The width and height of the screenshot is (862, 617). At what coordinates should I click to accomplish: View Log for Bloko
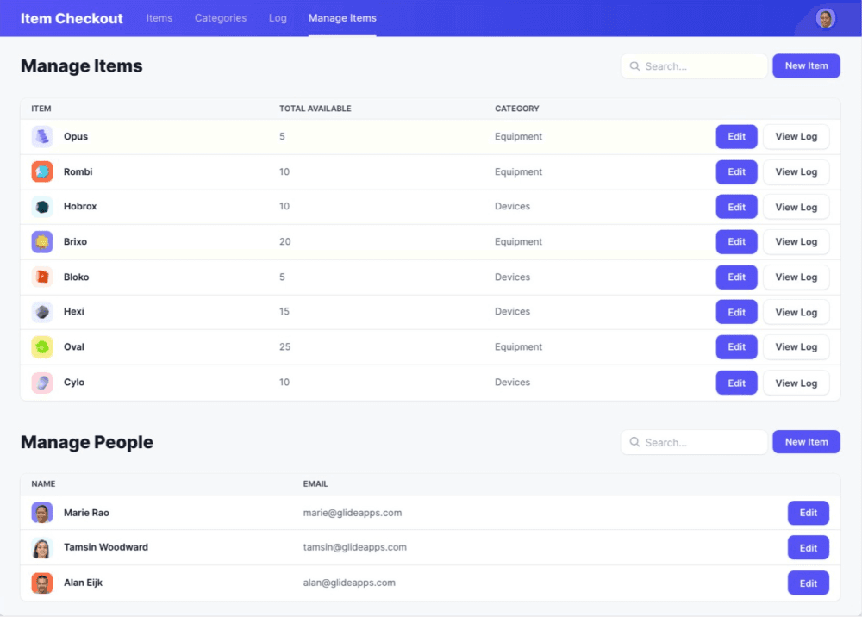[796, 277]
